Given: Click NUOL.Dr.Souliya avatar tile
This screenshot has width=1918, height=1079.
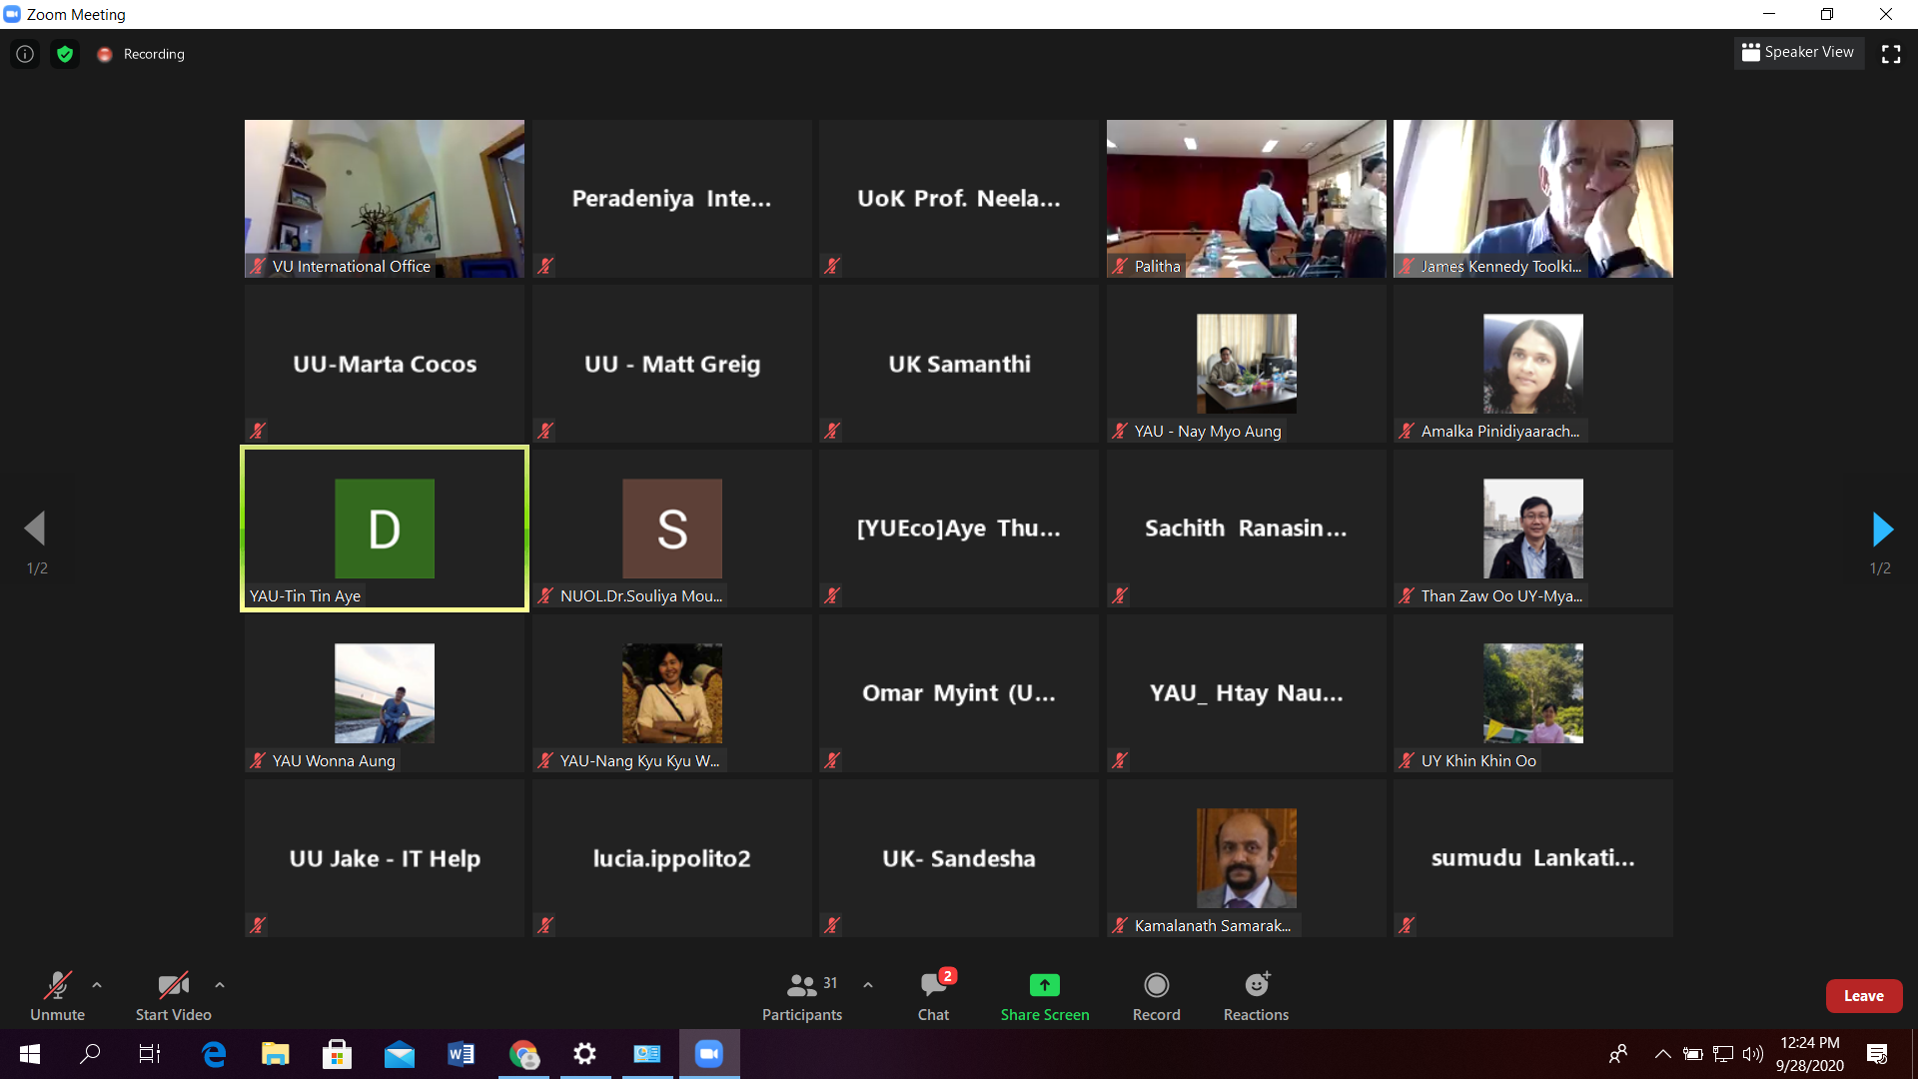Looking at the screenshot, I should [672, 529].
